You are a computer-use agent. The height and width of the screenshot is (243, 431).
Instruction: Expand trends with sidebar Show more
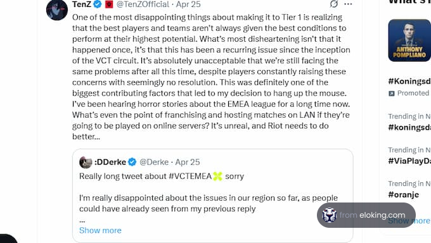(409, 221)
